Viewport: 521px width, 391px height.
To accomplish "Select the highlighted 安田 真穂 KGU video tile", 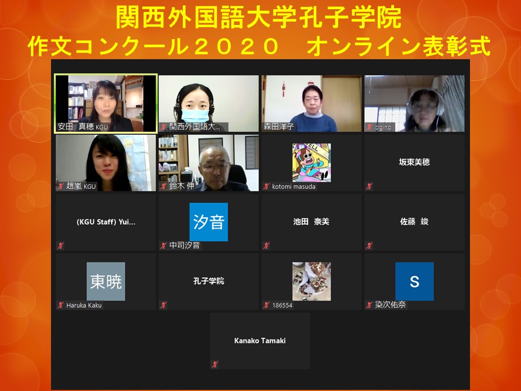I will click(x=105, y=102).
